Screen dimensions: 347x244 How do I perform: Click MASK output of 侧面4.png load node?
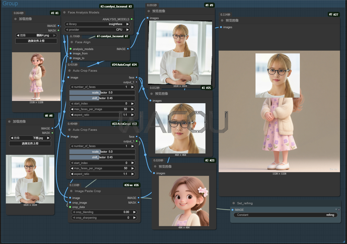point(58,30)
